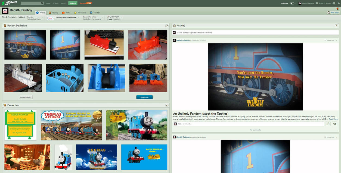
Task: Click Read More on deviation description
Action: (333, 119)
